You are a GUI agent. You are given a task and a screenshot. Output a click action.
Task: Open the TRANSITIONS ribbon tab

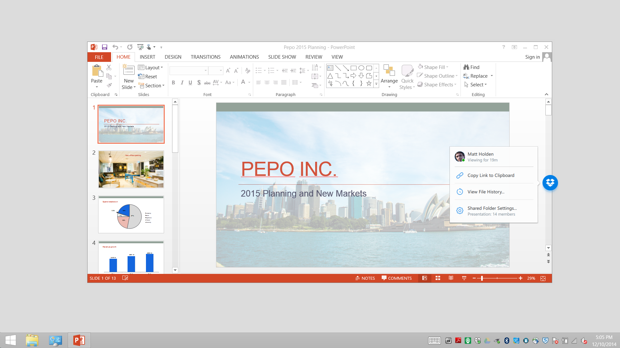(206, 57)
